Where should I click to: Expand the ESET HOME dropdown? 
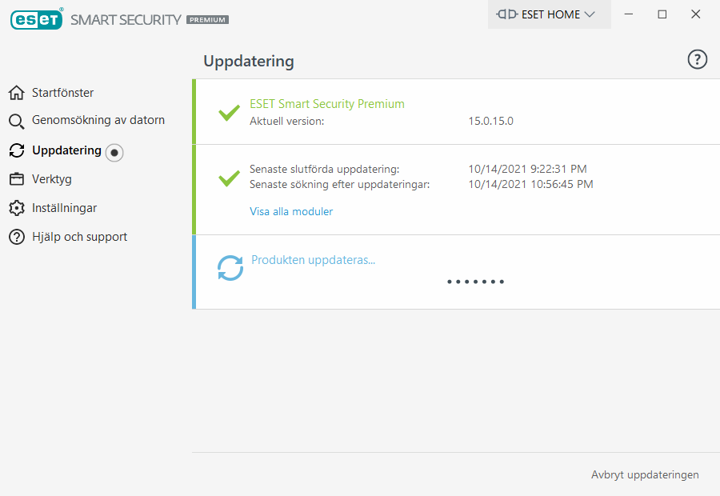pyautogui.click(x=550, y=14)
